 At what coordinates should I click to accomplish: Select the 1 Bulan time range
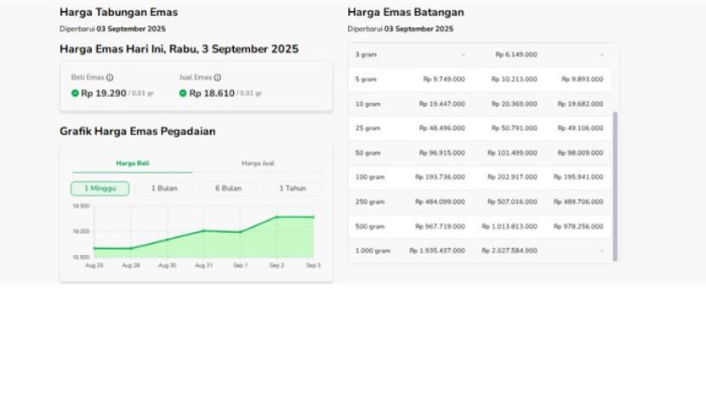(x=163, y=189)
